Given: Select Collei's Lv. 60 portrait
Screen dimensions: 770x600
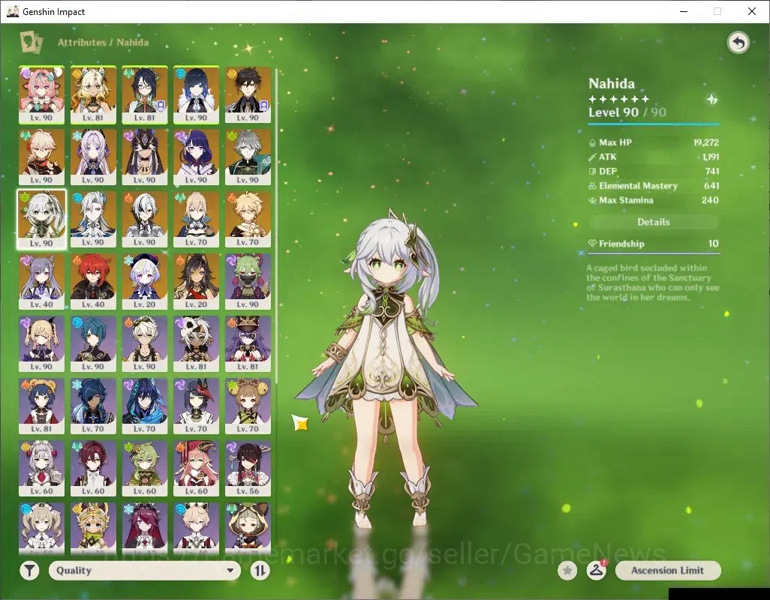Looking at the screenshot, I should [x=145, y=469].
